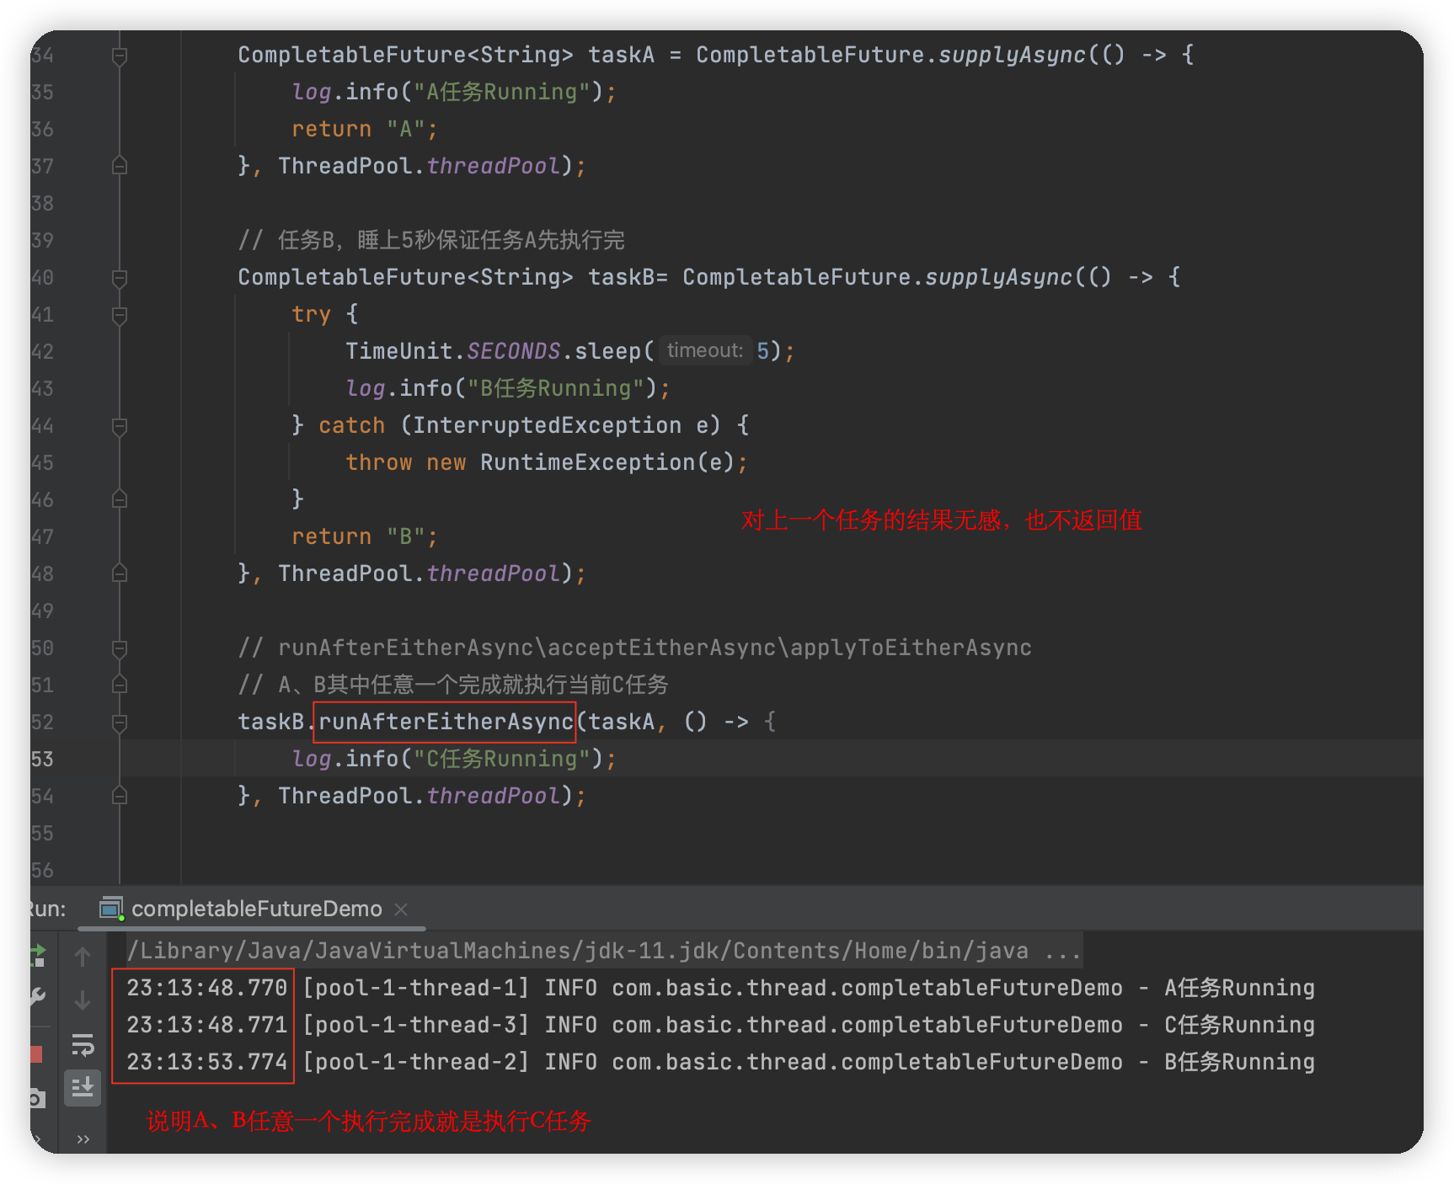Click the 'timeout:' inlay hint in sleep call

pyautogui.click(x=705, y=350)
